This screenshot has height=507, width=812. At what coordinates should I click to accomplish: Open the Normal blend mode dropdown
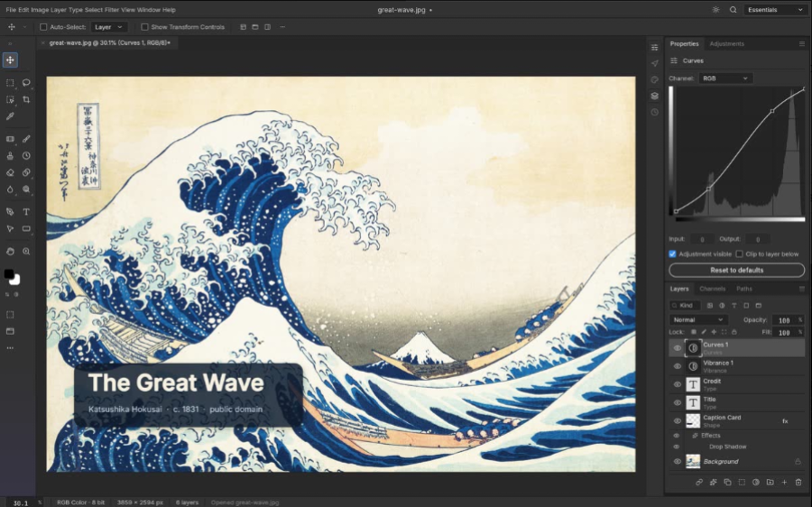pos(698,319)
